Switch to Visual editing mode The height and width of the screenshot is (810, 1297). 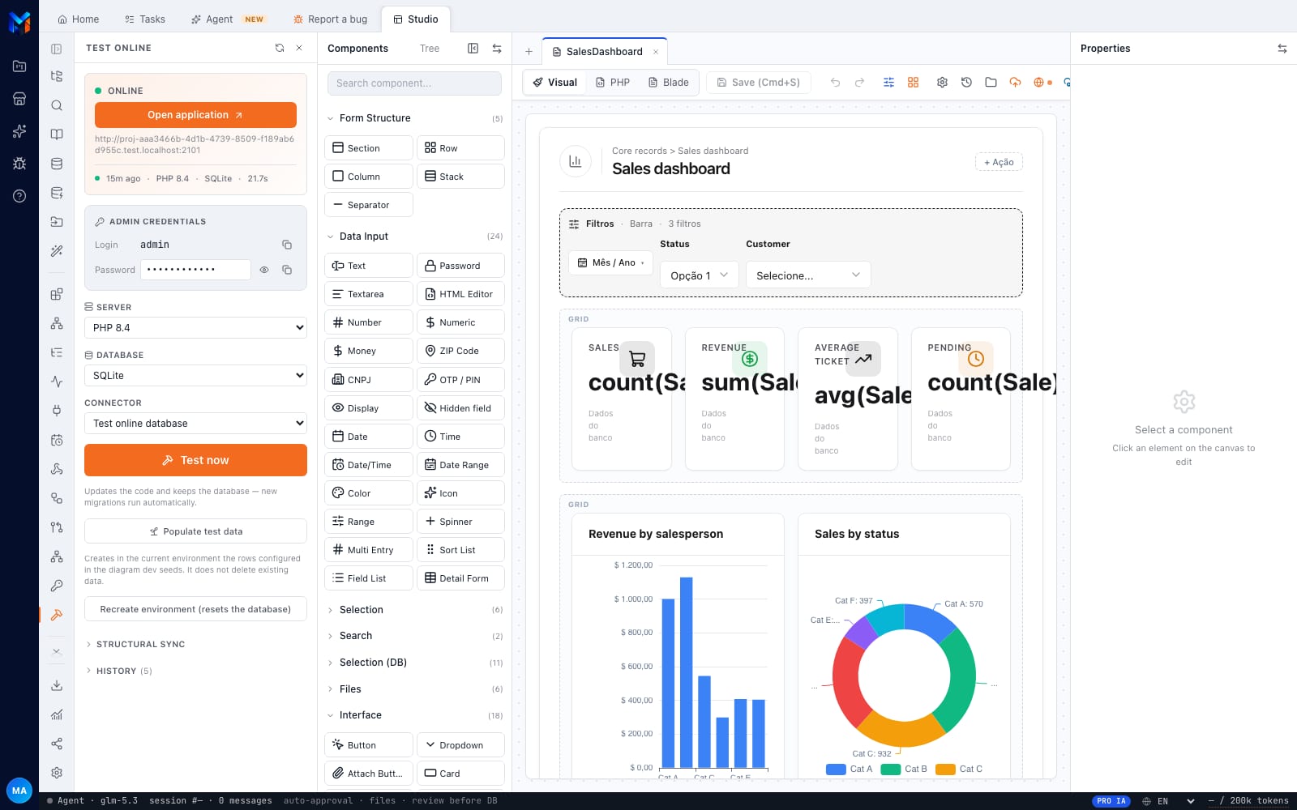(x=555, y=83)
